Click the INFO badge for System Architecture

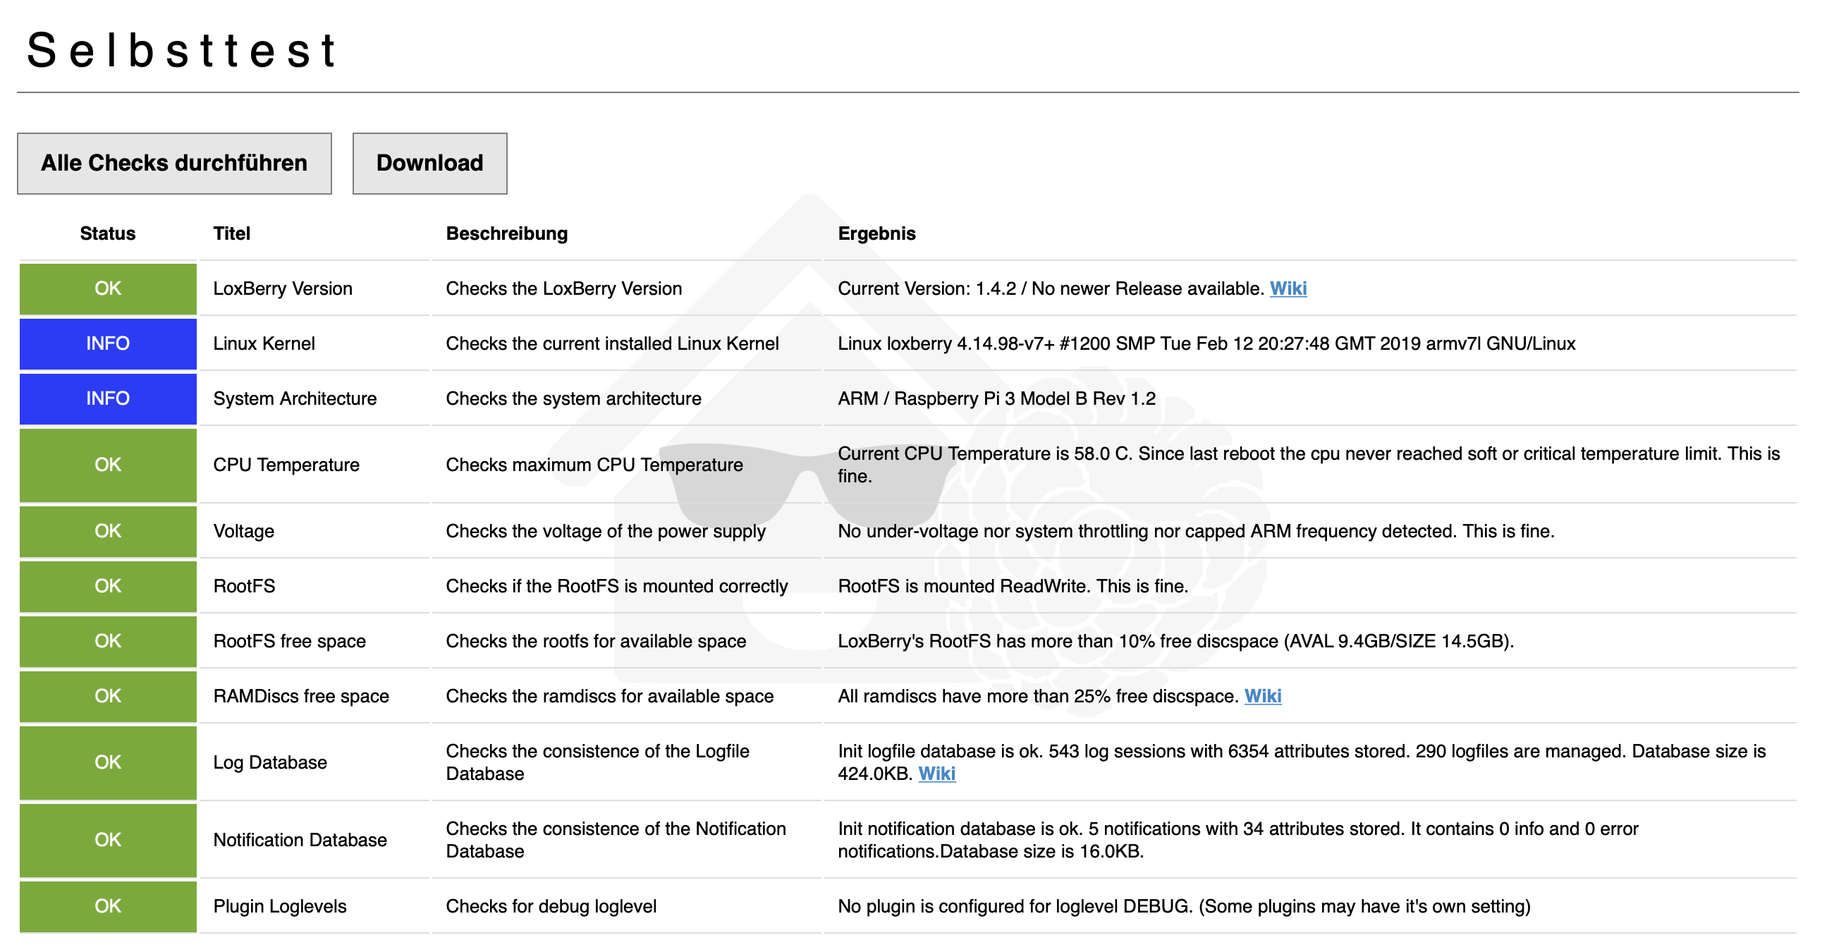pos(107,399)
